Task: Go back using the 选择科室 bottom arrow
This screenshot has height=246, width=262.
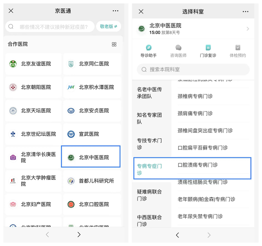Action: coord(177,235)
